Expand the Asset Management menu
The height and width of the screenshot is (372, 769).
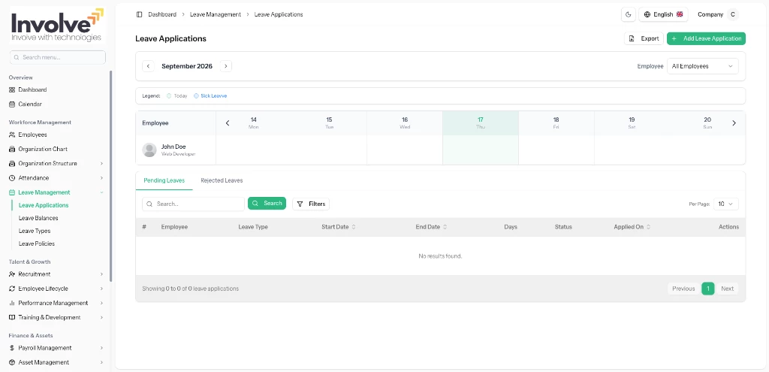(56, 362)
